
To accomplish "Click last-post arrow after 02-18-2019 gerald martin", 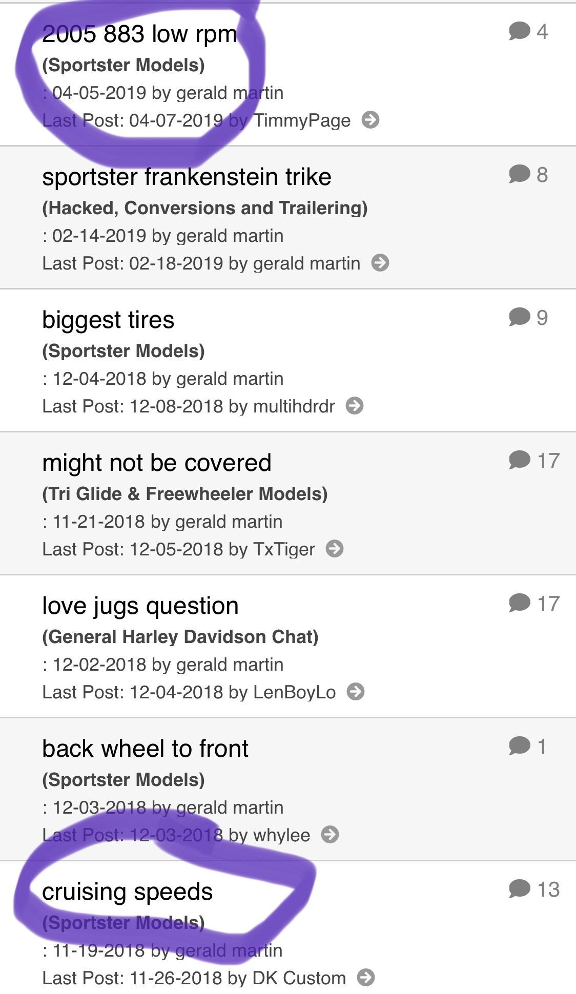I will tap(380, 263).
